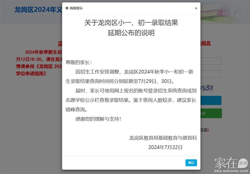Click the first login input field
The image size is (250, 174).
click(x=211, y=61)
